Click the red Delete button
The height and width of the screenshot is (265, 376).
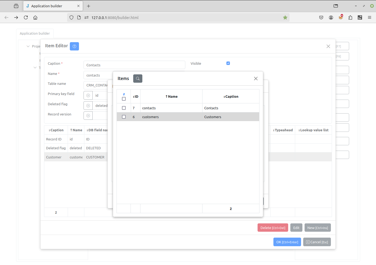click(273, 228)
